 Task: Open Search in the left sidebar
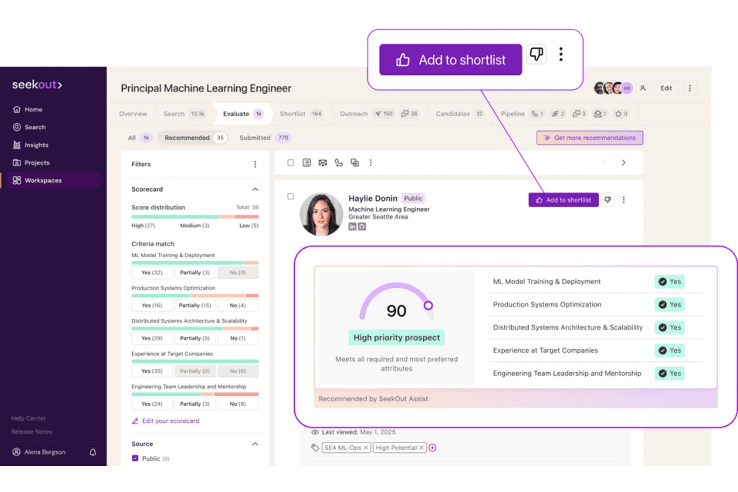[29, 127]
